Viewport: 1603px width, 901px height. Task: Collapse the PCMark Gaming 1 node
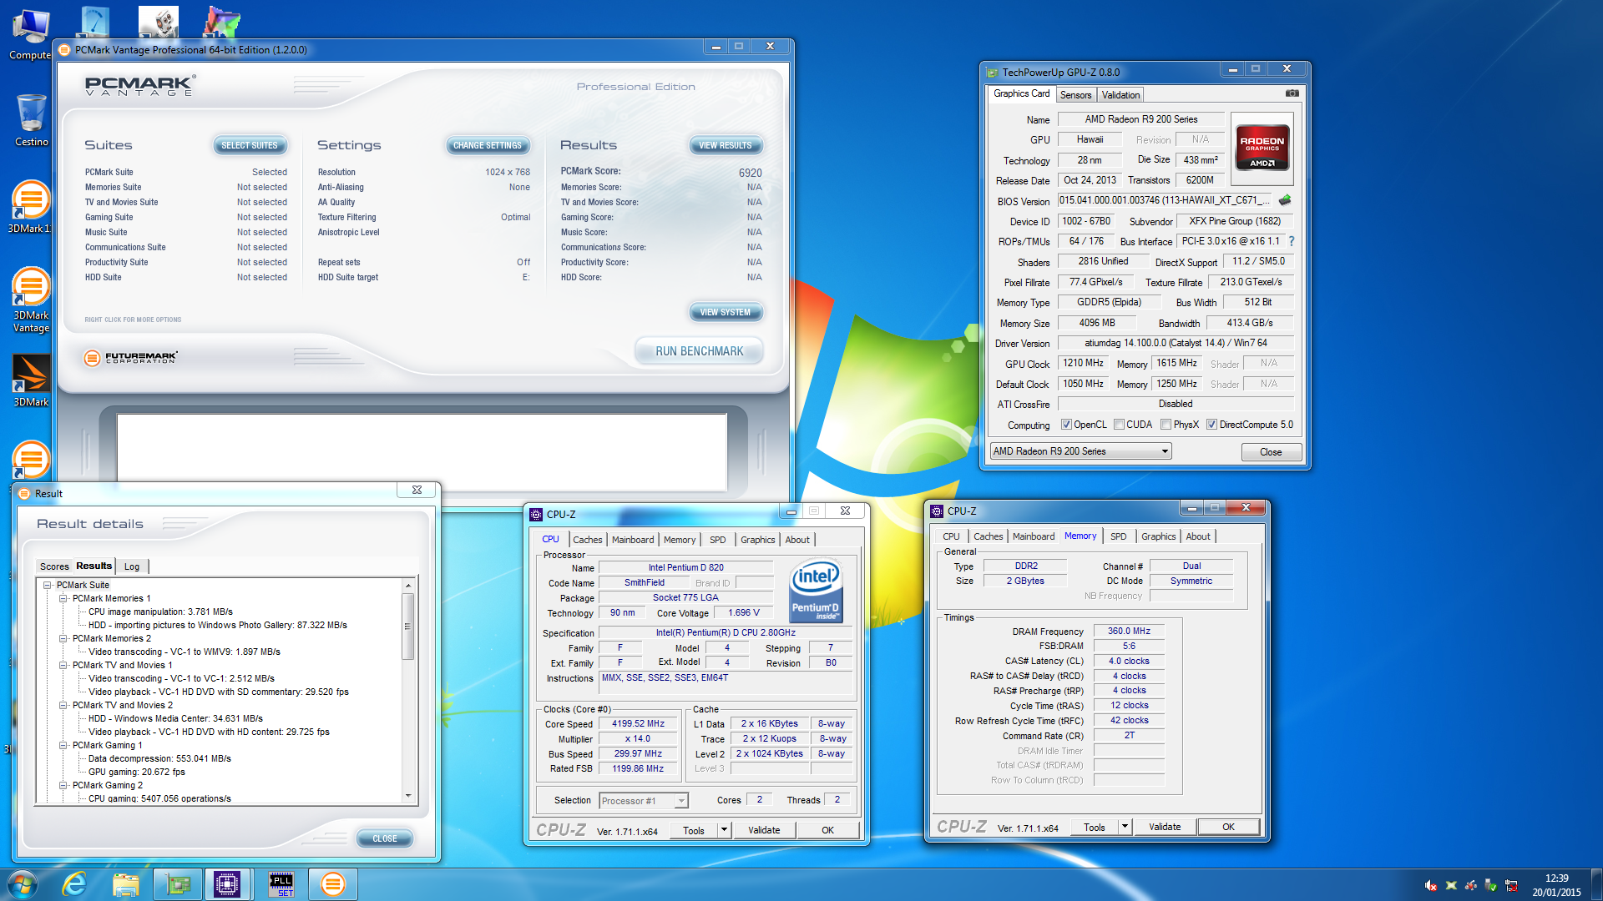pyautogui.click(x=63, y=745)
